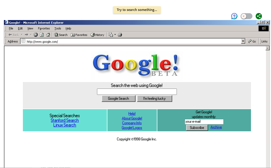Click the Google! BETA logo

tap(136, 65)
